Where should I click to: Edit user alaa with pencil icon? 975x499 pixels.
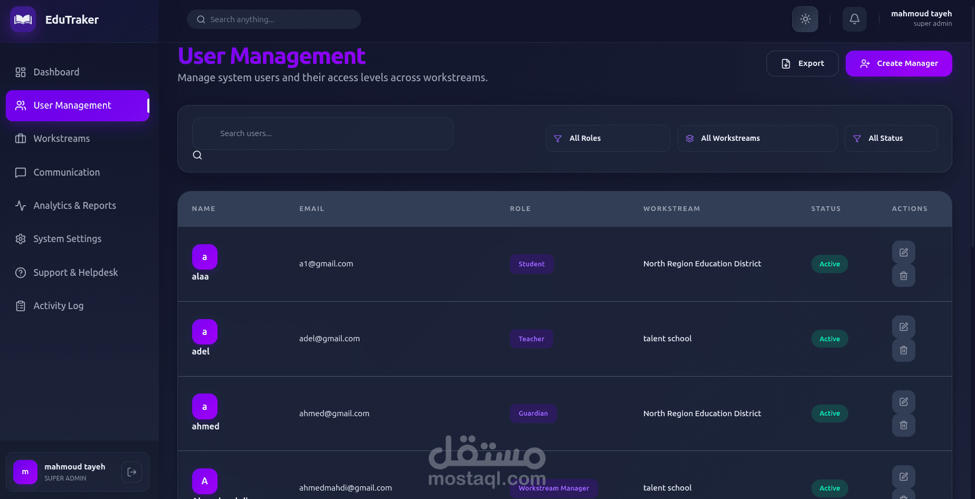903,252
